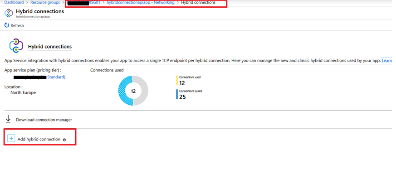396x179 pixels.
Task: Click the plus icon for adding connection
Action: (11, 139)
